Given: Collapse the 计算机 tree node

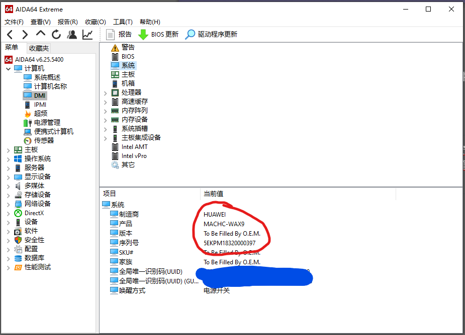Looking at the screenshot, I should tap(9, 69).
